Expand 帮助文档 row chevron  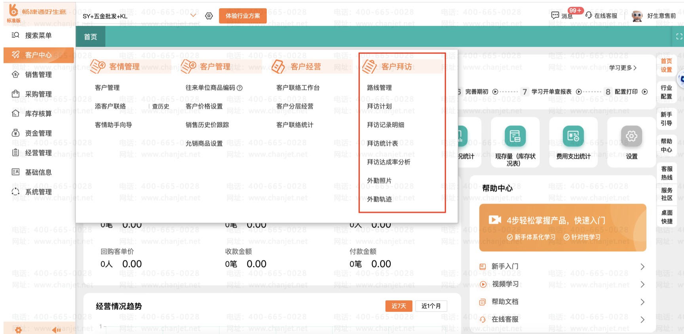(x=642, y=302)
